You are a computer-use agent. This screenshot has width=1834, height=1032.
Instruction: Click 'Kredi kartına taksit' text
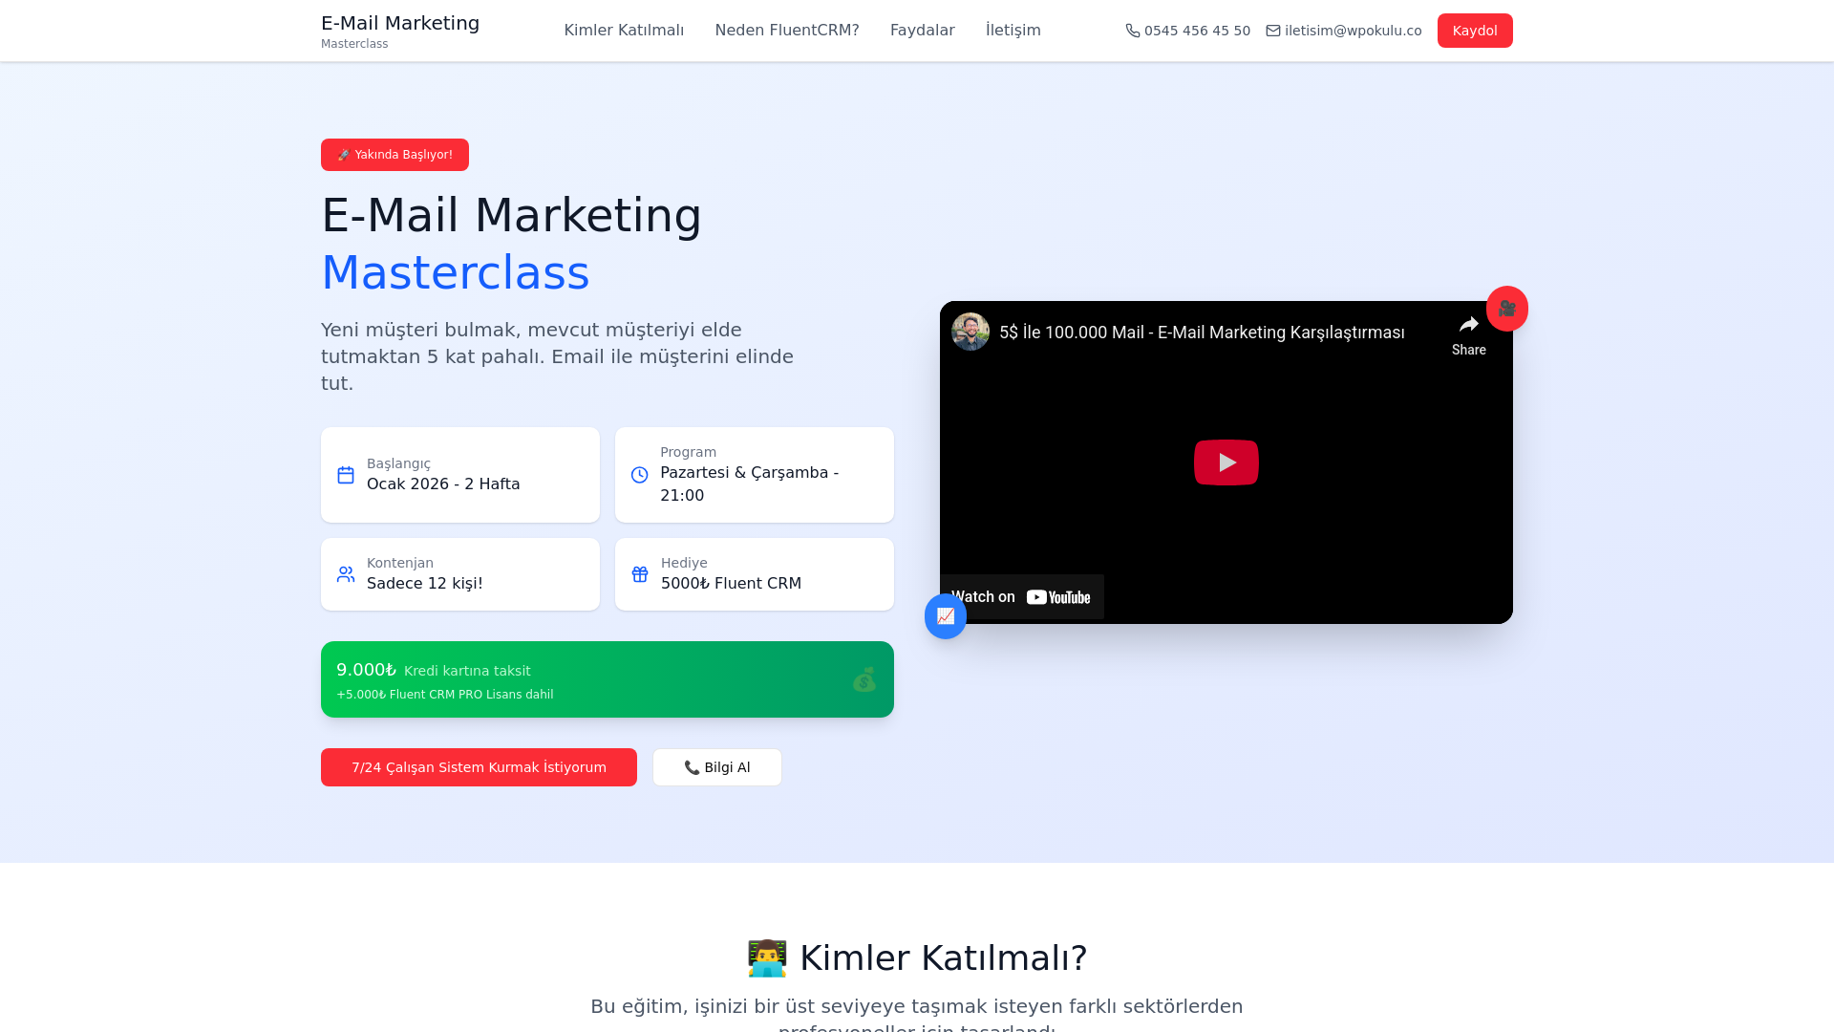[467, 671]
